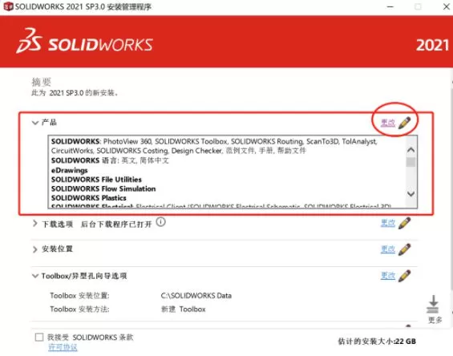Screen dimensions: 453x356
Task: Click the 更改 link for Toolbox options
Action: pyautogui.click(x=388, y=276)
